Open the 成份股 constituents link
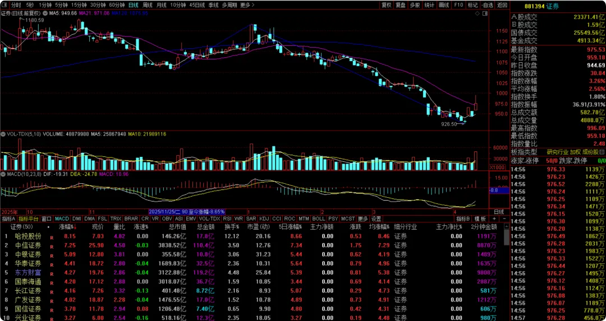Screen dimensions: 606x321 tap(590, 152)
